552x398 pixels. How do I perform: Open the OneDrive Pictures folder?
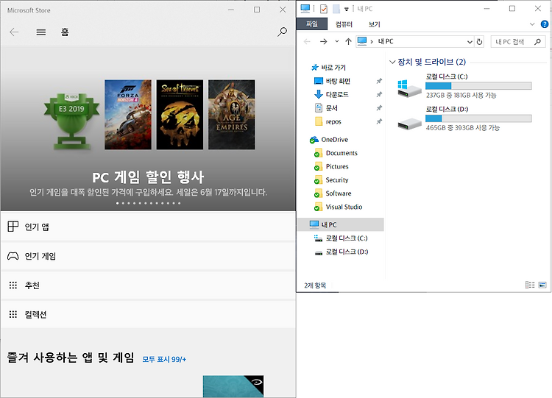click(337, 166)
